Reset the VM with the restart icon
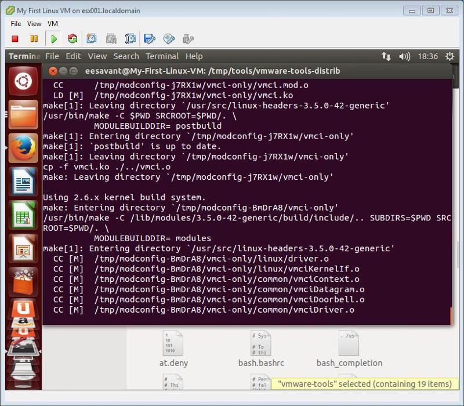This screenshot has width=464, height=406. (x=72, y=39)
